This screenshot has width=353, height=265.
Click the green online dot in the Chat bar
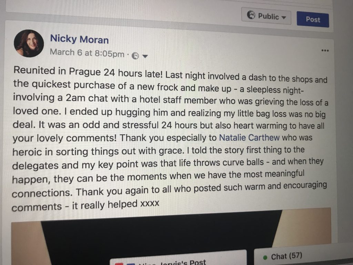(x=265, y=257)
